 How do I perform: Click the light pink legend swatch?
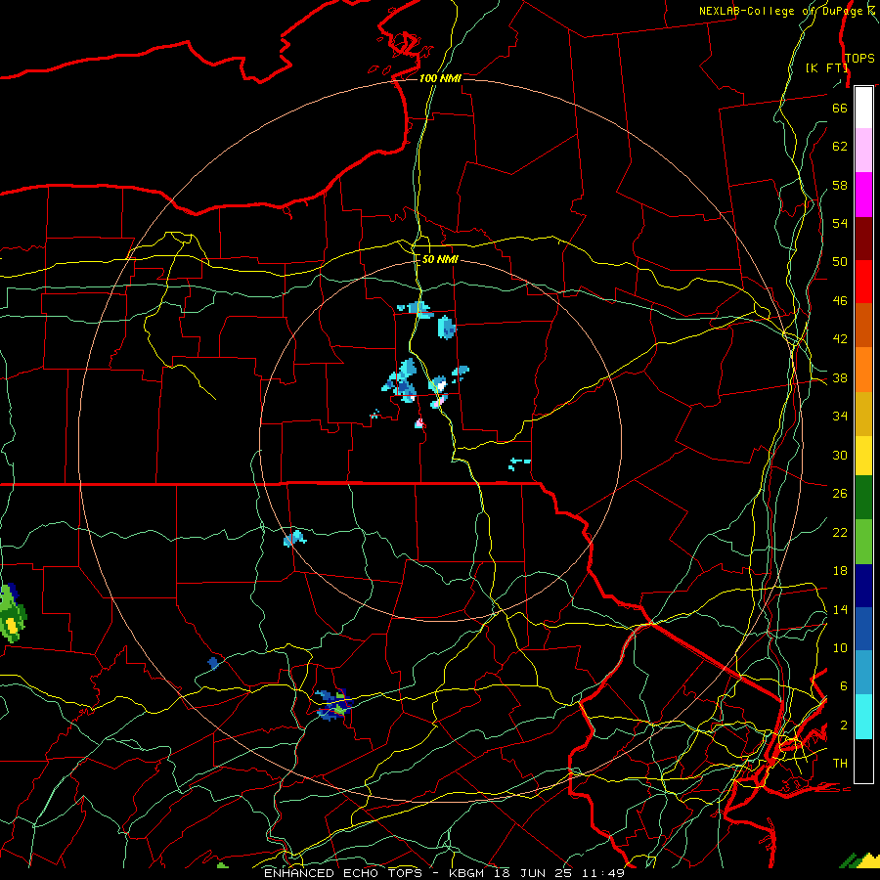tap(863, 151)
